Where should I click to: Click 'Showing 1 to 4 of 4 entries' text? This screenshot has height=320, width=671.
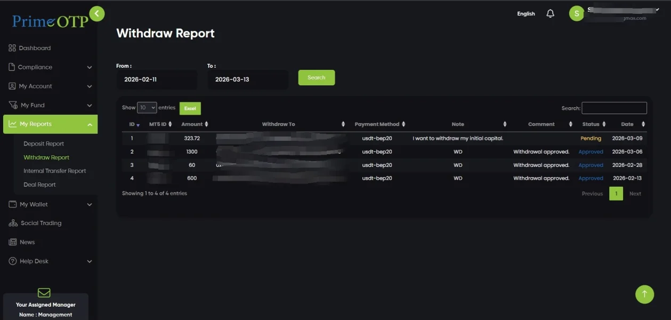click(155, 193)
